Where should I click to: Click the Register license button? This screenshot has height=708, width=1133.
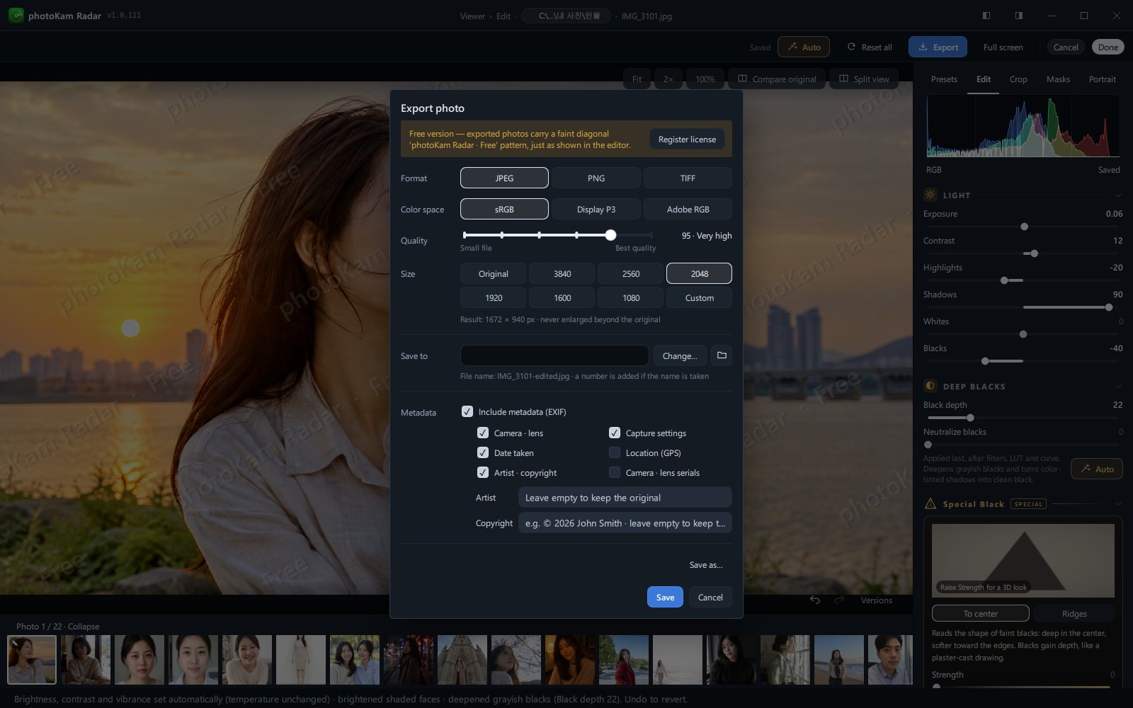click(x=687, y=139)
